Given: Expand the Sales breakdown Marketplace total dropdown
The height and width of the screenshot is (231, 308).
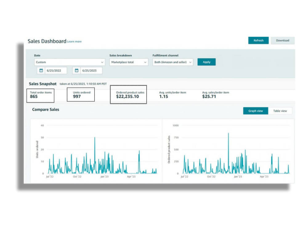Looking at the screenshot, I should tap(129, 62).
